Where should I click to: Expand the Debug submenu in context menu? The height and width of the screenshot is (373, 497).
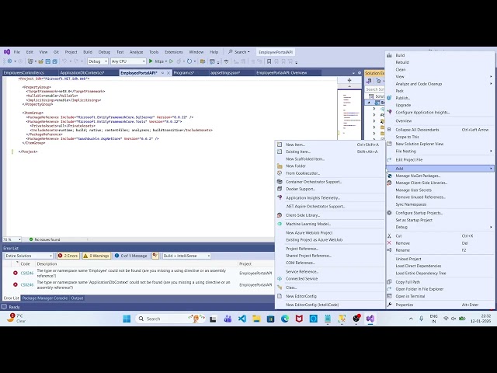click(491, 227)
